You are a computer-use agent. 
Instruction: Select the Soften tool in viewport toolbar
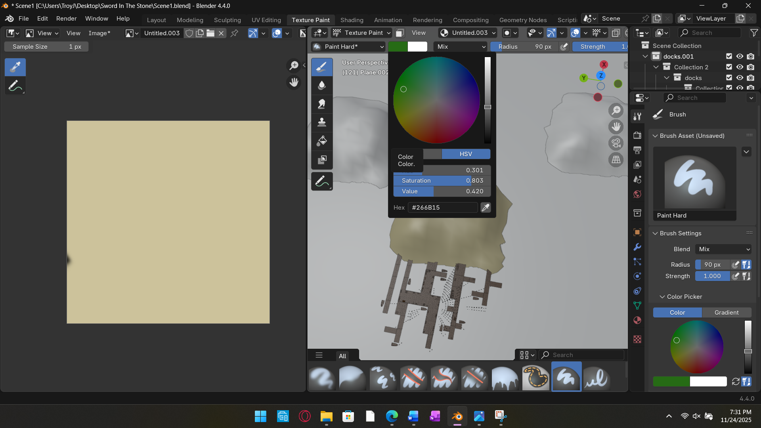(322, 85)
